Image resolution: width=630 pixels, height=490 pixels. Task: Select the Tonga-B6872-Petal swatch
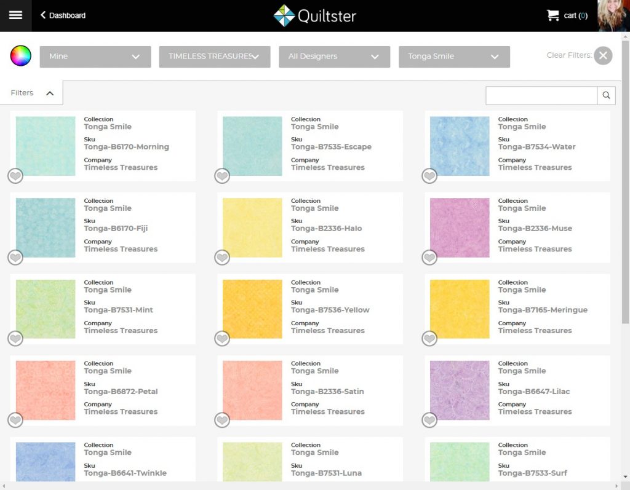point(46,390)
